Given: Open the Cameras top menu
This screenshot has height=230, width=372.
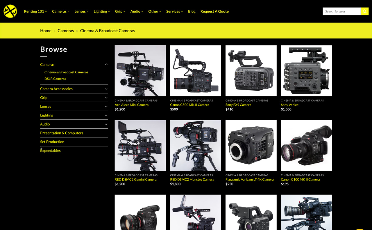Looking at the screenshot, I should tap(61, 11).
